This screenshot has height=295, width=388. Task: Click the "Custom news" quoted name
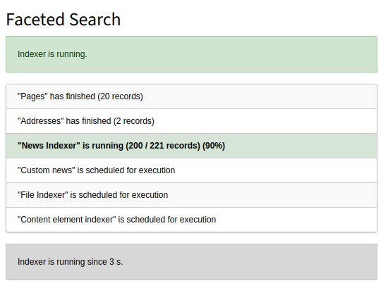coord(47,170)
